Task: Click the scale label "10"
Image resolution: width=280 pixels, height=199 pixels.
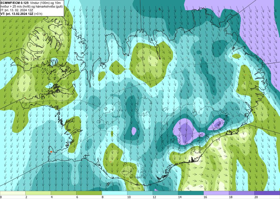Action: coord(129,197)
